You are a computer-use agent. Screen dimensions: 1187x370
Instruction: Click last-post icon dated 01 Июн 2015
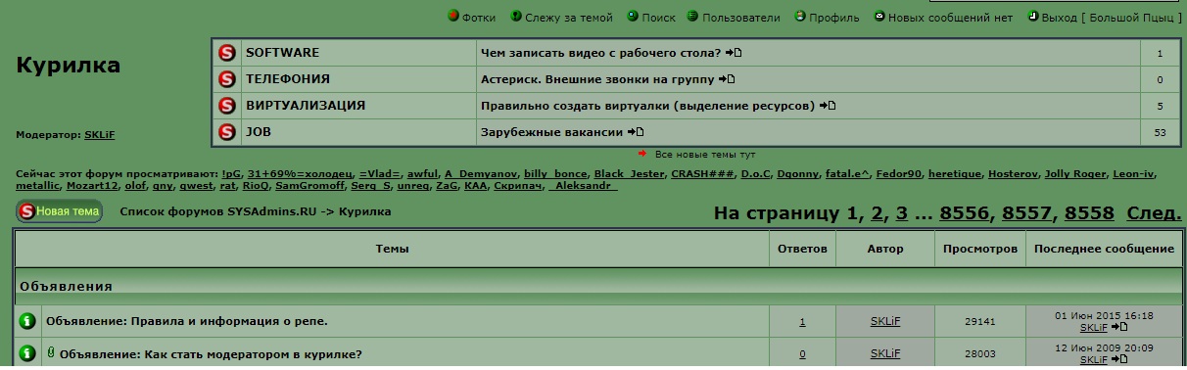pos(1119,328)
